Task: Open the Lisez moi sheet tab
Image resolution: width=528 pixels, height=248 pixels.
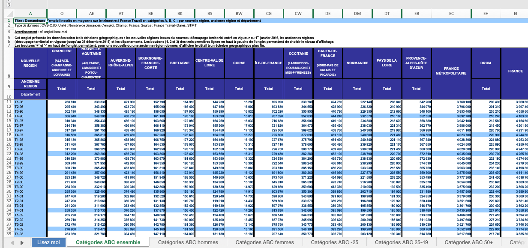Action: (x=48, y=242)
